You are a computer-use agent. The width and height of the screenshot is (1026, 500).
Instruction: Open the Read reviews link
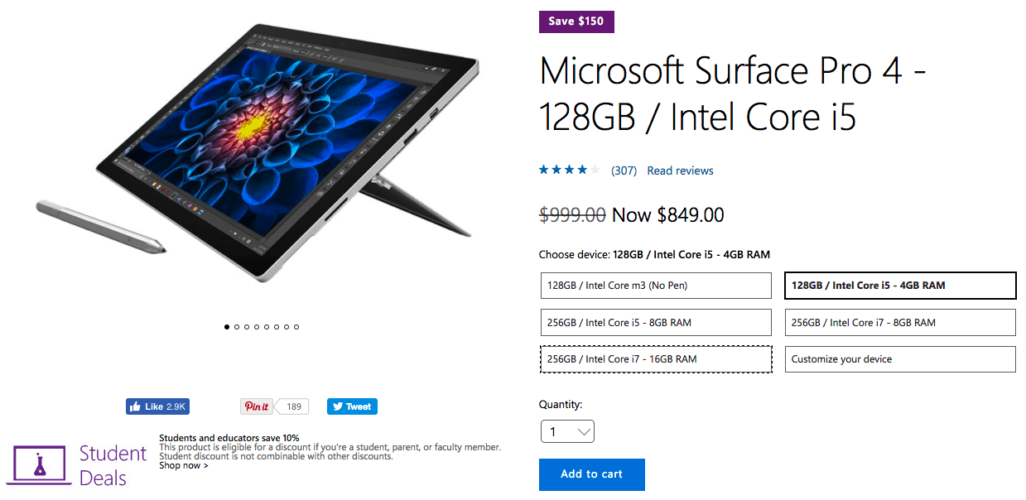click(x=680, y=171)
